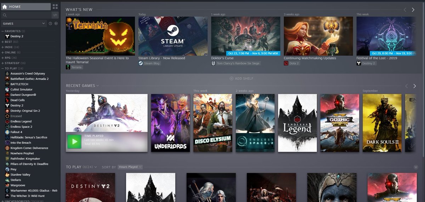Sort by recent activity clock icon
Viewport: 425px width, 202px height.
pyautogui.click(x=50, y=23)
